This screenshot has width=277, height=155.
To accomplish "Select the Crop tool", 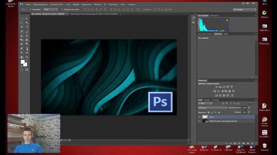I will 22,27.
